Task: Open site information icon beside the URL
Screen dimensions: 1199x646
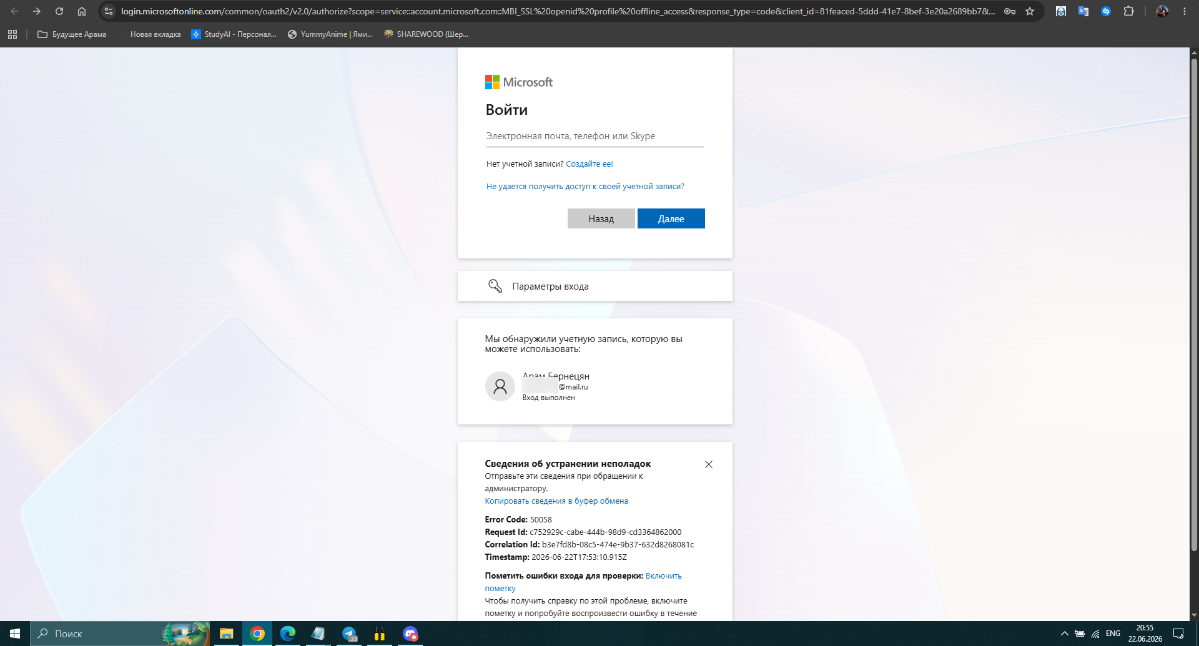Action: (109, 11)
